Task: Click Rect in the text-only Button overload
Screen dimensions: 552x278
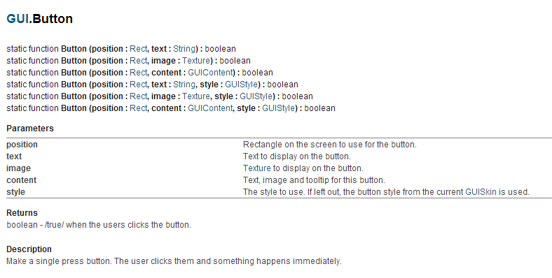Action: point(139,49)
